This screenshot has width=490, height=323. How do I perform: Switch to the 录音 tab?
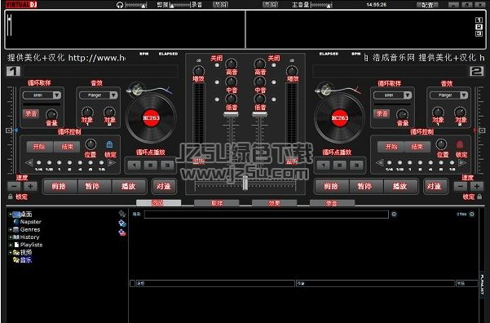[332, 203]
